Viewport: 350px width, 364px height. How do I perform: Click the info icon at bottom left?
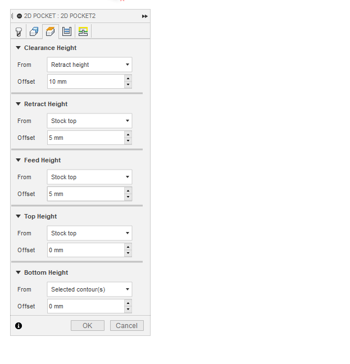(x=19, y=325)
